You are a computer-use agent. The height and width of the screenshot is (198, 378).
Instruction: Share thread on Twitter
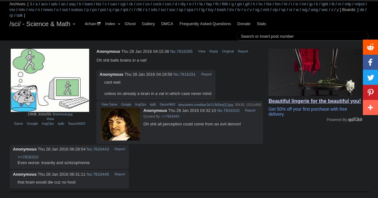[370, 77]
